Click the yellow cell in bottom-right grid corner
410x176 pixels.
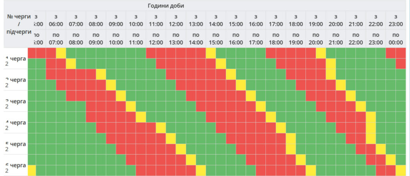pos(401,170)
